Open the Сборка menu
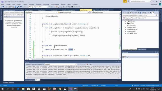The width and height of the screenshot is (162, 91). [25, 4]
